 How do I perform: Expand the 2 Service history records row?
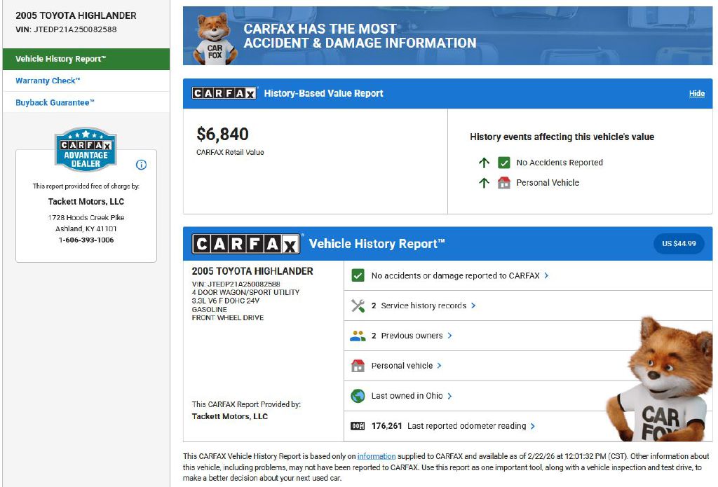point(424,306)
